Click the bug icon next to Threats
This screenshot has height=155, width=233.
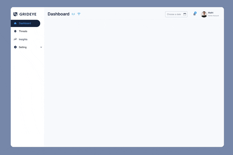pyautogui.click(x=15, y=31)
